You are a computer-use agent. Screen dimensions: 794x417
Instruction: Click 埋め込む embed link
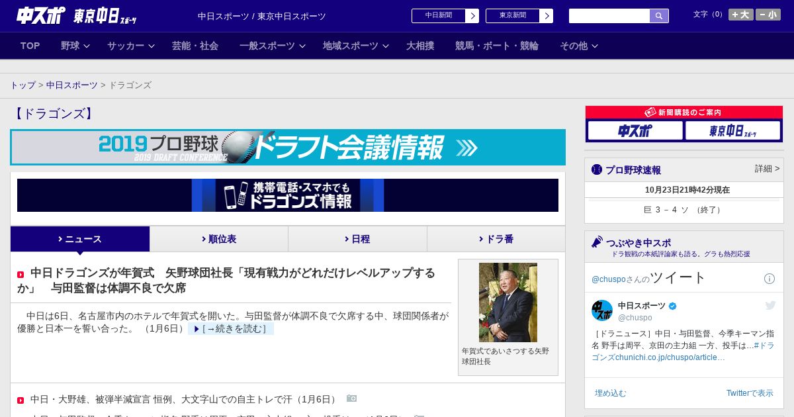pyautogui.click(x=610, y=393)
